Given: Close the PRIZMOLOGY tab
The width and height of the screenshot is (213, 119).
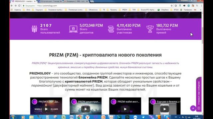Looking at the screenshot, I should (35, 1).
